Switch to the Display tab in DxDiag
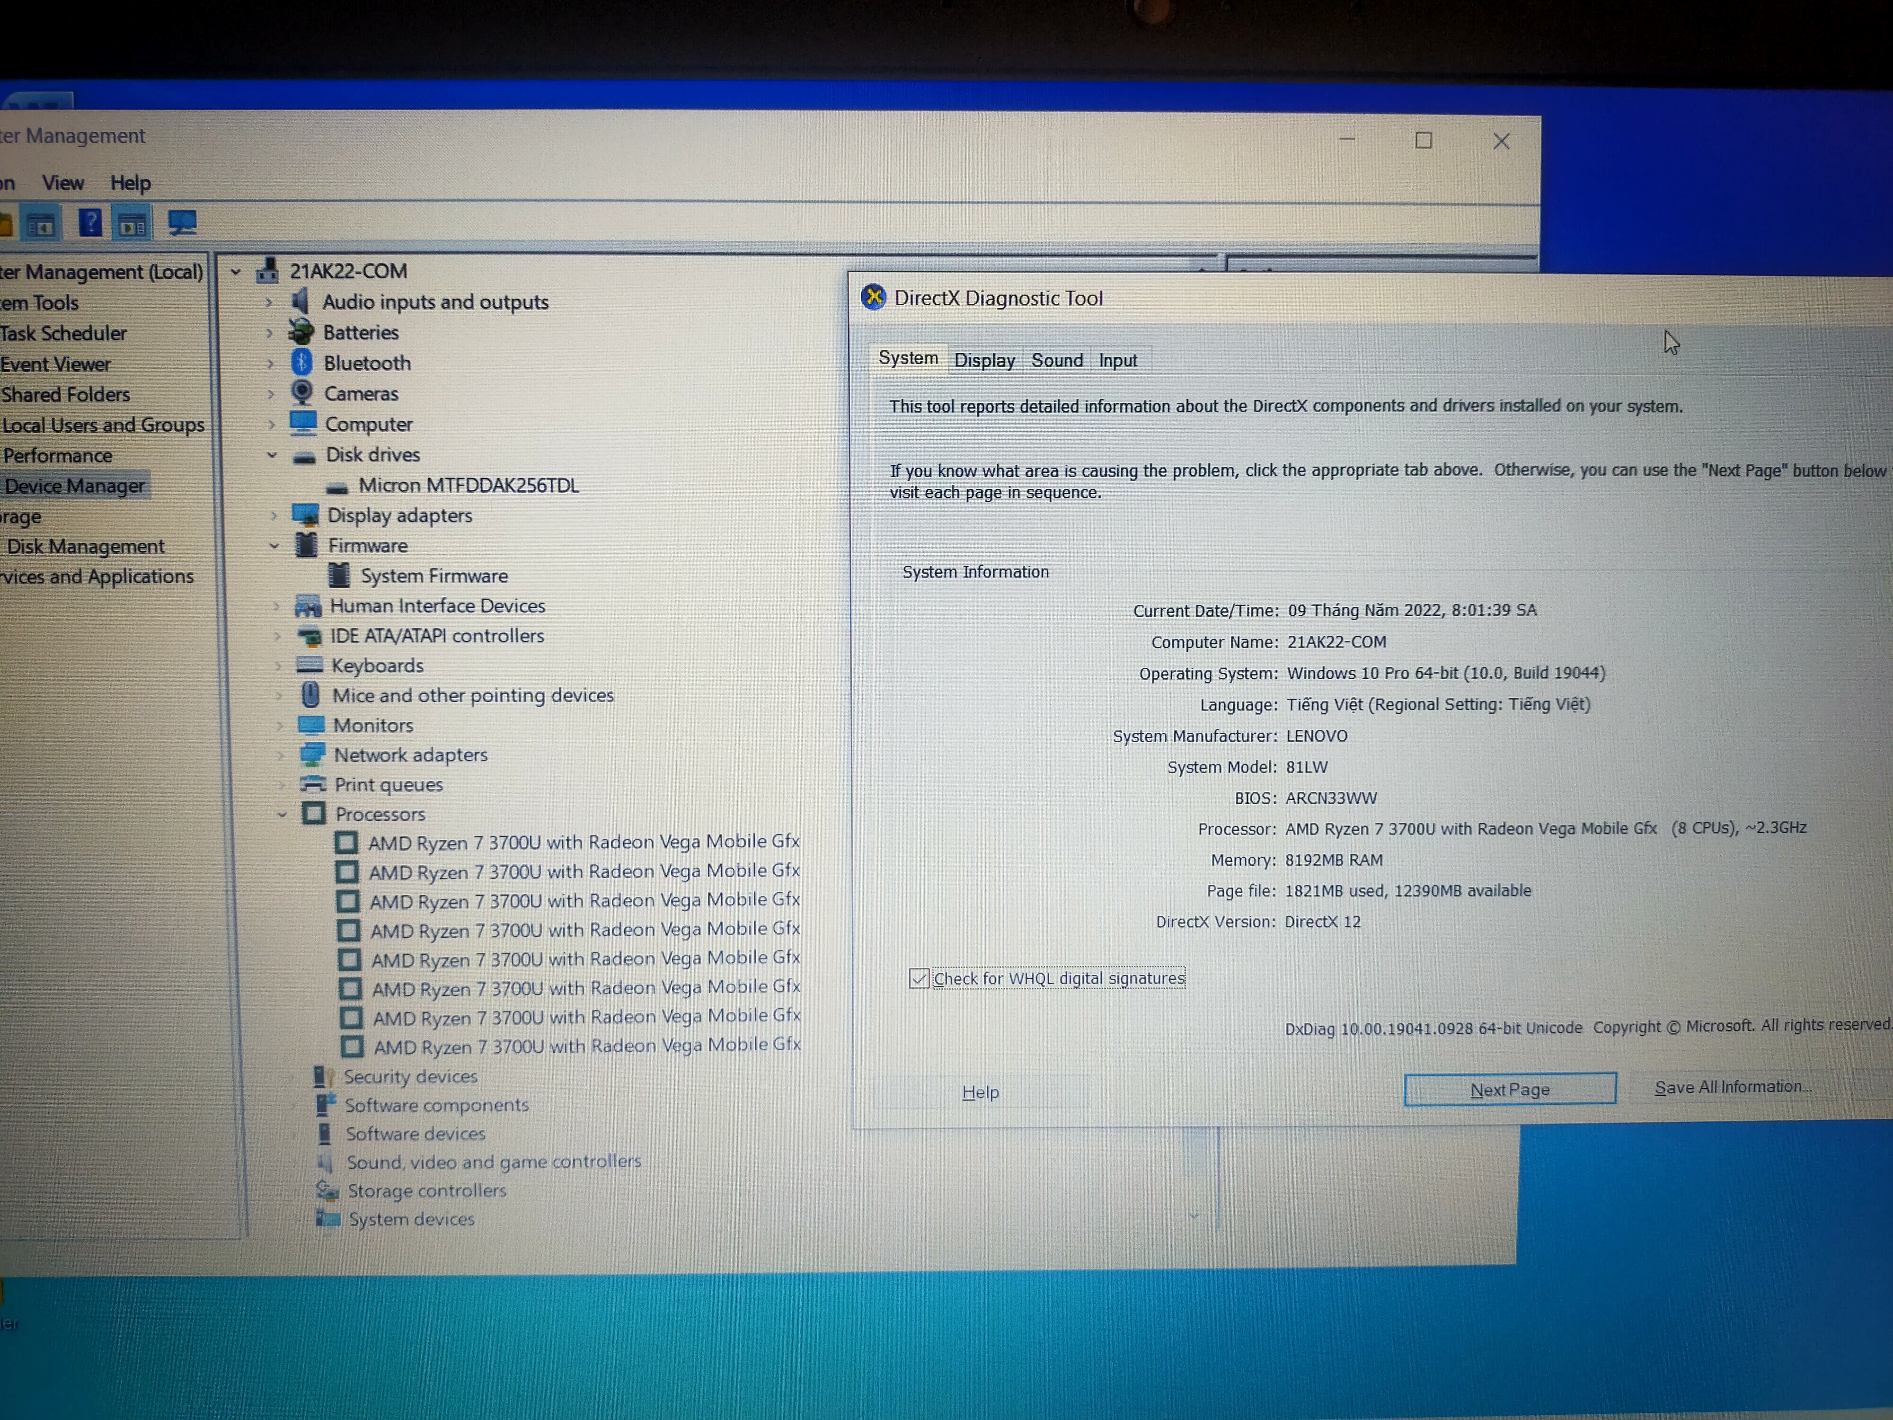Image resolution: width=1893 pixels, height=1420 pixels. 984,360
